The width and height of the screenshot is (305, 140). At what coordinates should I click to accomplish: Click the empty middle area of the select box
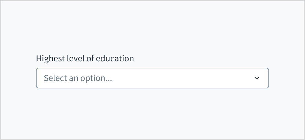click(x=181, y=78)
